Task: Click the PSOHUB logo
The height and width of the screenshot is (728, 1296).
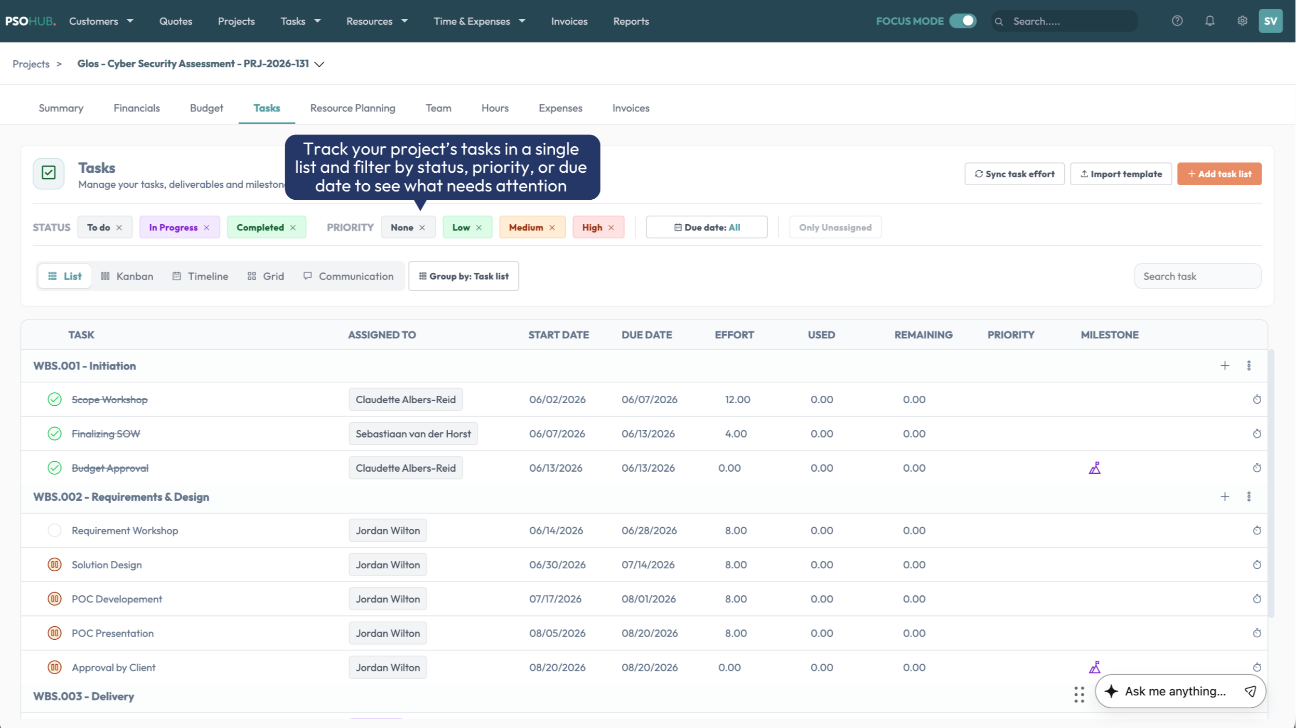Action: pyautogui.click(x=30, y=21)
